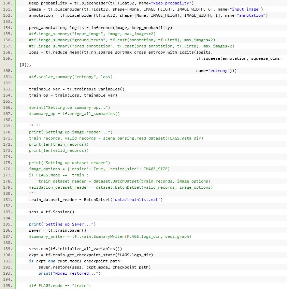287x289 pixels.
Task: Click validation_dataset_reader assignment line
Action: (121, 187)
